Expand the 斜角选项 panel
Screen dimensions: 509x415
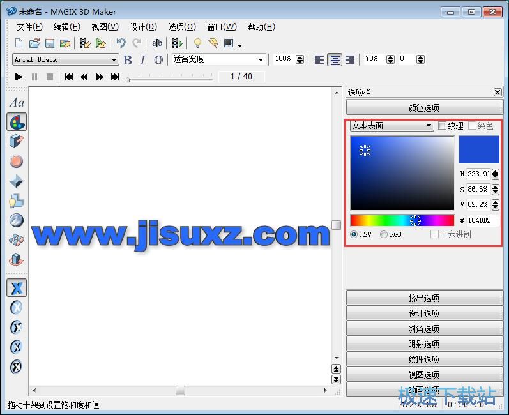coord(424,328)
